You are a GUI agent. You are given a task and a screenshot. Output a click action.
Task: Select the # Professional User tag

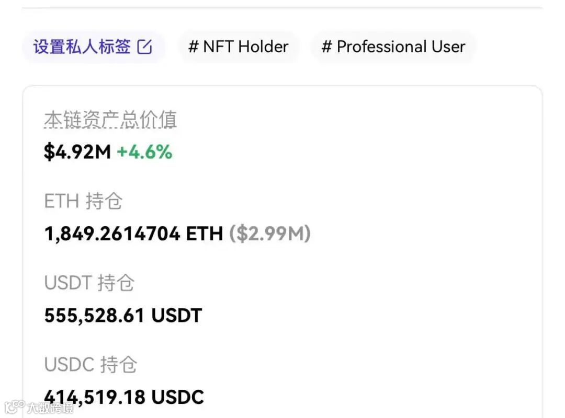(x=393, y=47)
